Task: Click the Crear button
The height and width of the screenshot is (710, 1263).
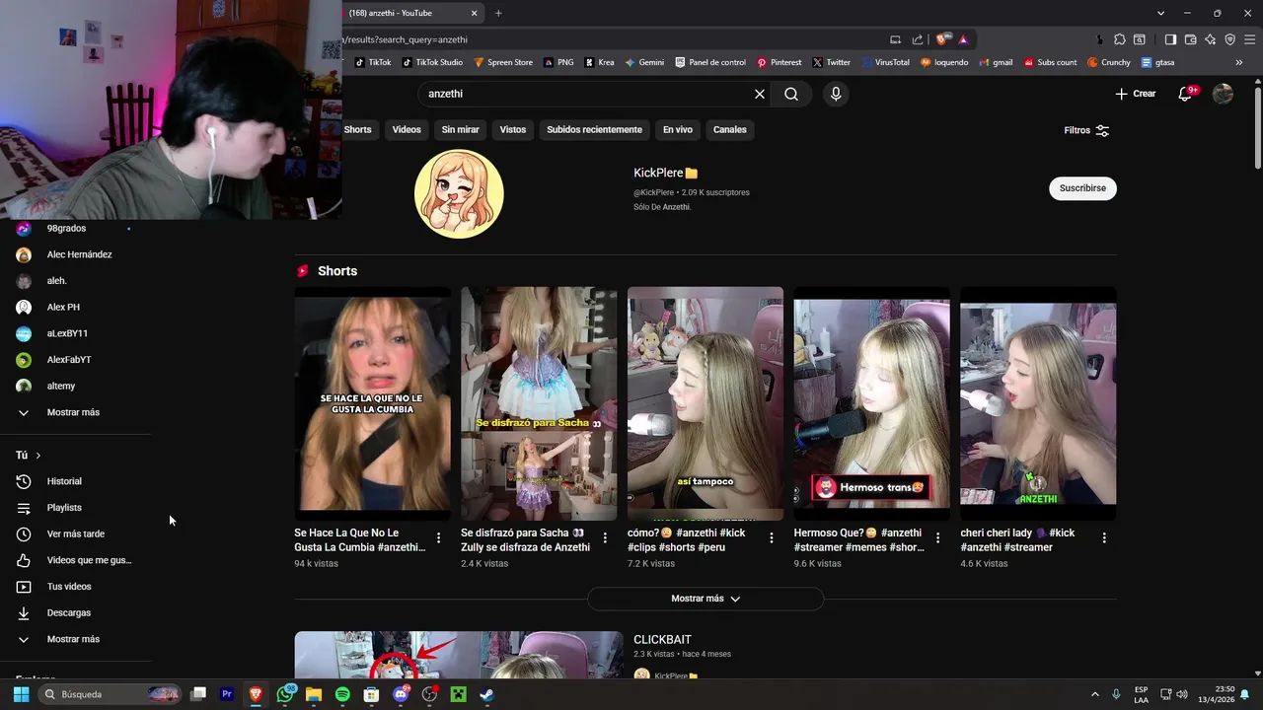Action: point(1135,94)
